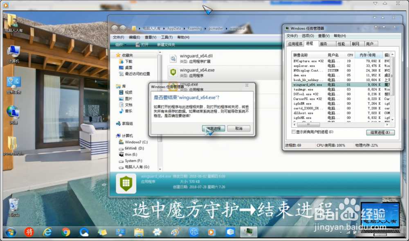Switch to 应用程序 tab in Task Manager
409x241 pixels.
295,44
